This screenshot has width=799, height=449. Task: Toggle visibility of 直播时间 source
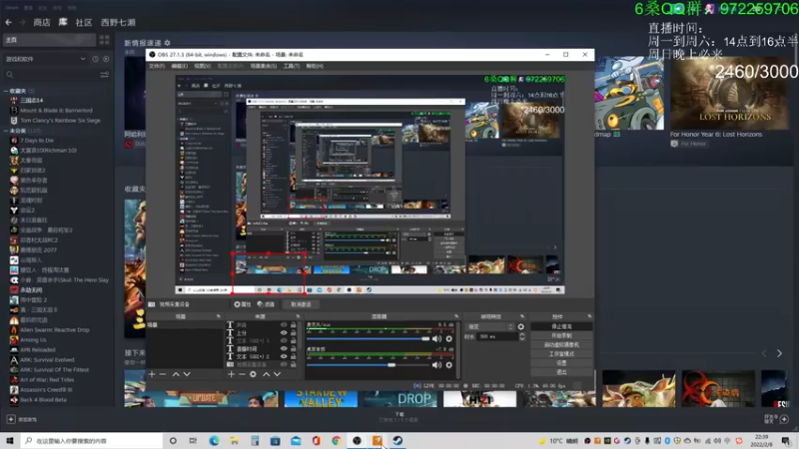pos(284,348)
